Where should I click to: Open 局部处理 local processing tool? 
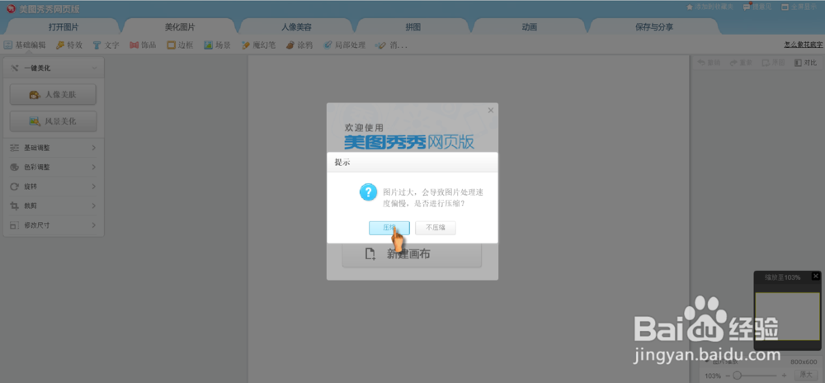coord(344,45)
